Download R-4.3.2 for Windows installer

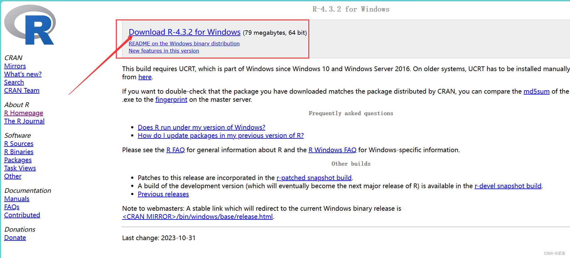184,32
